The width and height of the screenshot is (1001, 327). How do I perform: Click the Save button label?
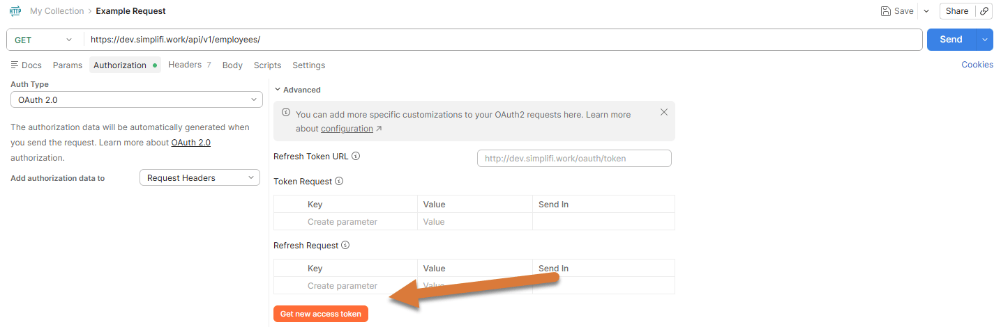(904, 11)
